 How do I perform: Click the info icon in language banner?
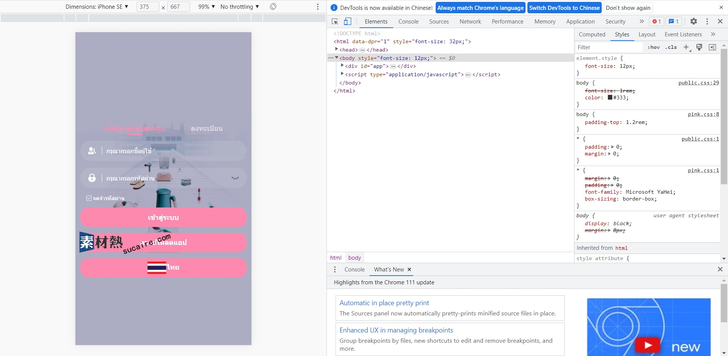point(334,8)
